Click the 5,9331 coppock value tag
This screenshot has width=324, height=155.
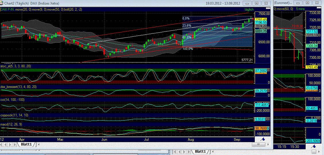coord(260,119)
